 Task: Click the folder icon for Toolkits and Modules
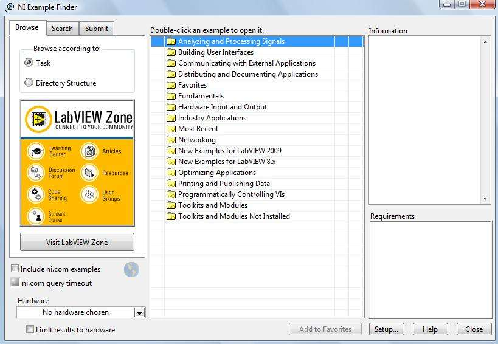(x=171, y=205)
